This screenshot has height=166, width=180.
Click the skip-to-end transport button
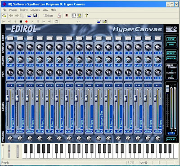[49, 22]
